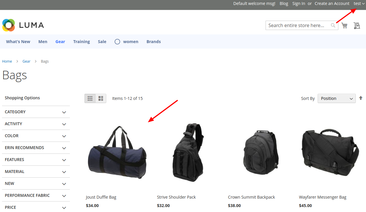Click the Joust Duffle Bag image
This screenshot has width=366, height=212.
117,152
